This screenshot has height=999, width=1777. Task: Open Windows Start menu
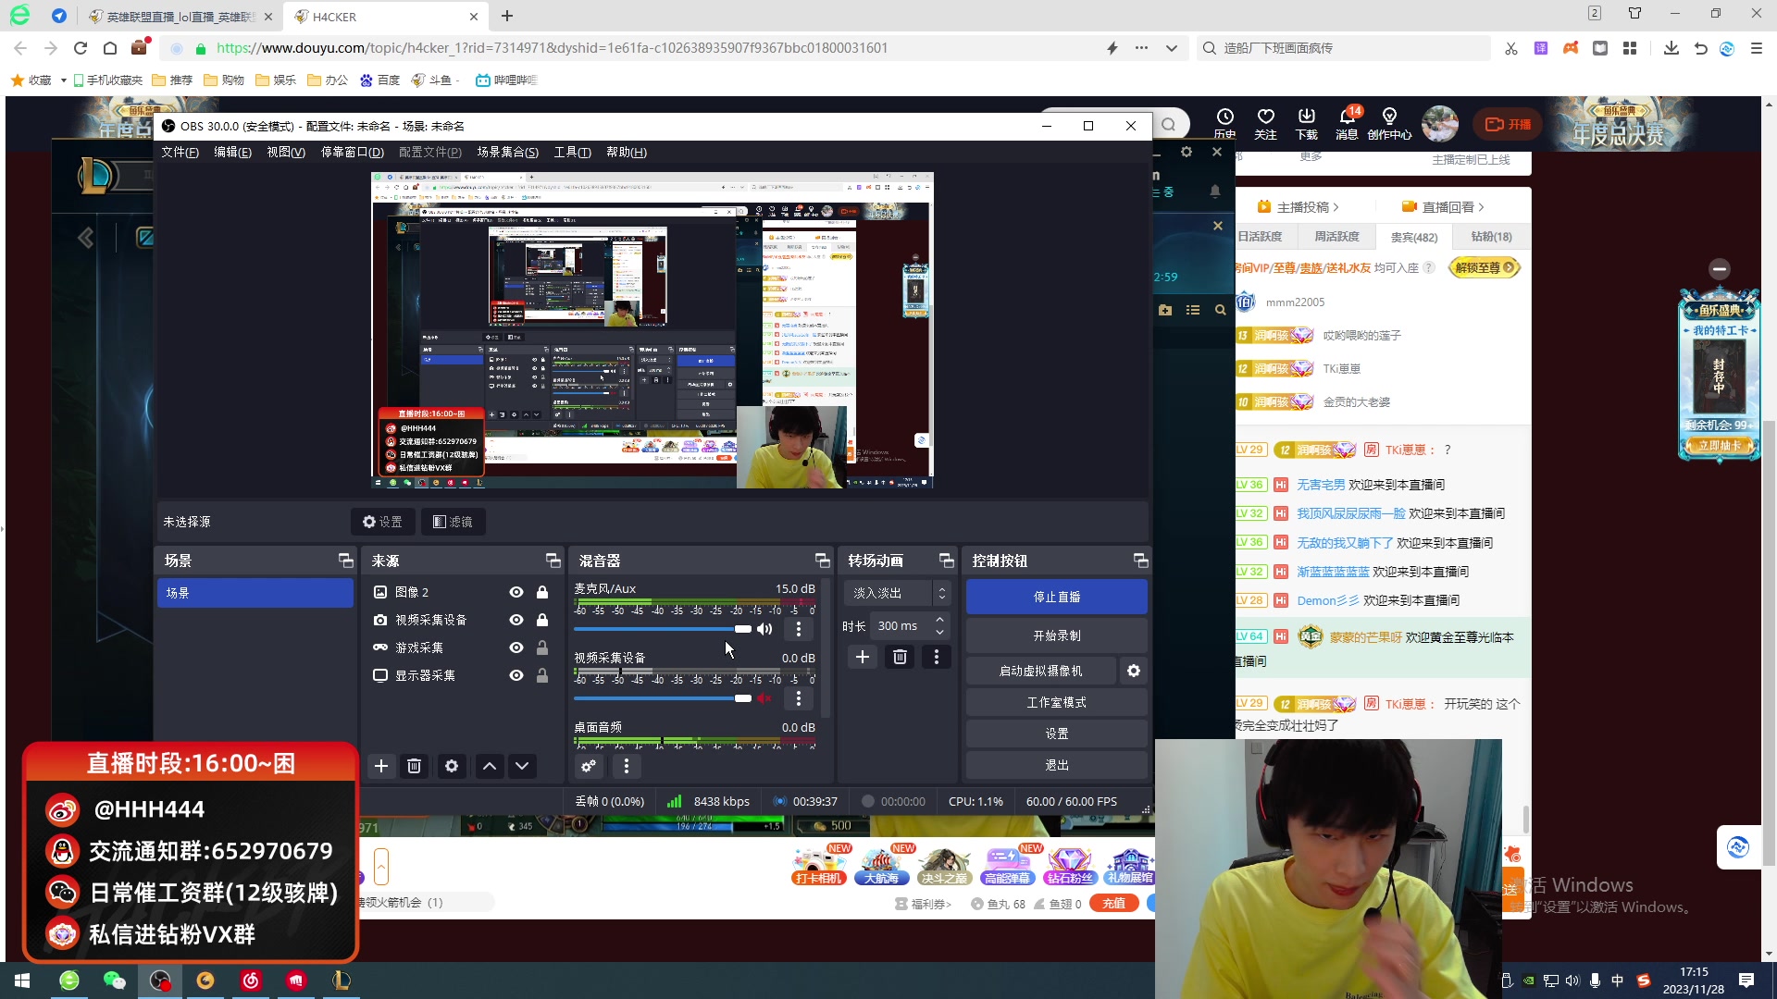click(22, 980)
